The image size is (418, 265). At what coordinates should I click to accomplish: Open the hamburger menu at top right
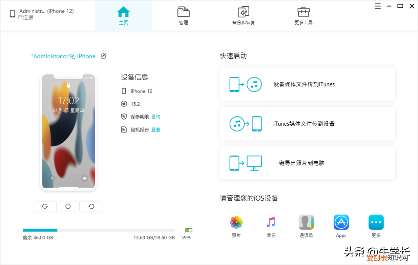click(377, 6)
